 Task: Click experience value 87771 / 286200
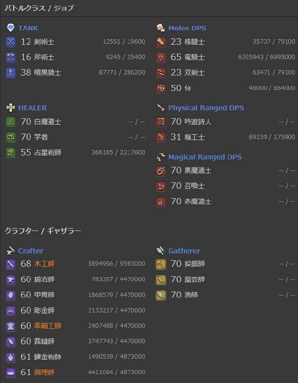[122, 73]
